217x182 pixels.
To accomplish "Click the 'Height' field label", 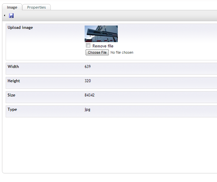I will tap(14, 81).
